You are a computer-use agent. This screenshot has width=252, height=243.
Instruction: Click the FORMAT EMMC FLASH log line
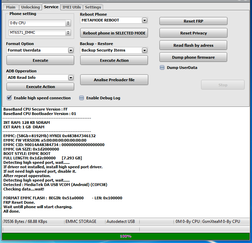click(x=63, y=198)
